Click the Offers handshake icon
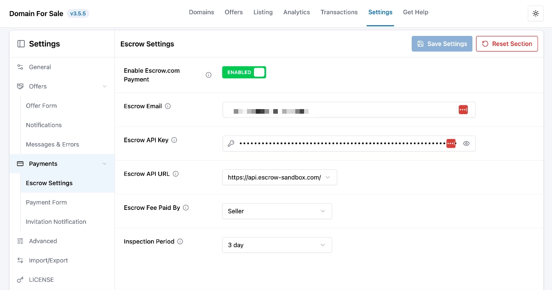Viewport: 552px width, 290px height. pos(20,87)
